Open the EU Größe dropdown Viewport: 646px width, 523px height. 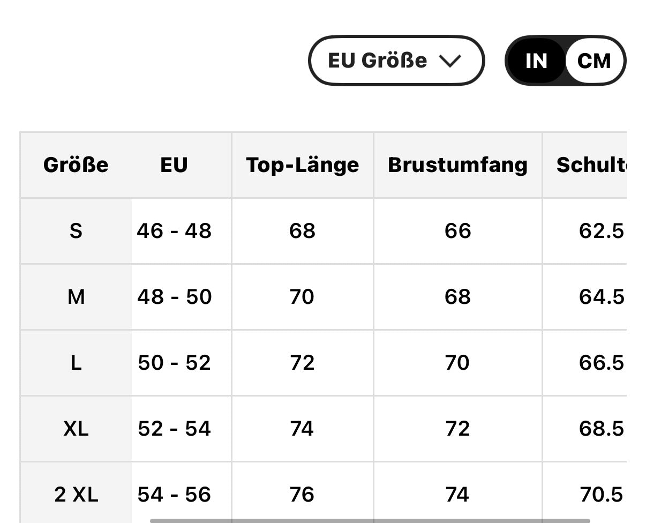coord(395,61)
